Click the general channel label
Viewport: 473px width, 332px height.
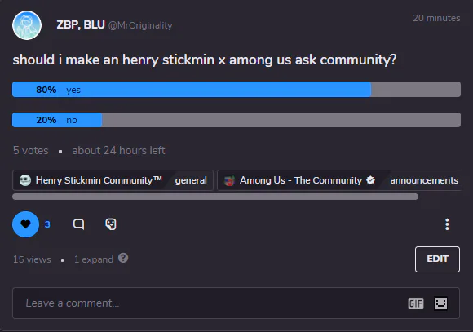tap(191, 180)
